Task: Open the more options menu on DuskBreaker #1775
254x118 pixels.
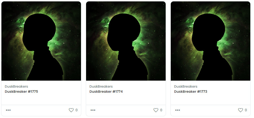Action: coord(8,110)
